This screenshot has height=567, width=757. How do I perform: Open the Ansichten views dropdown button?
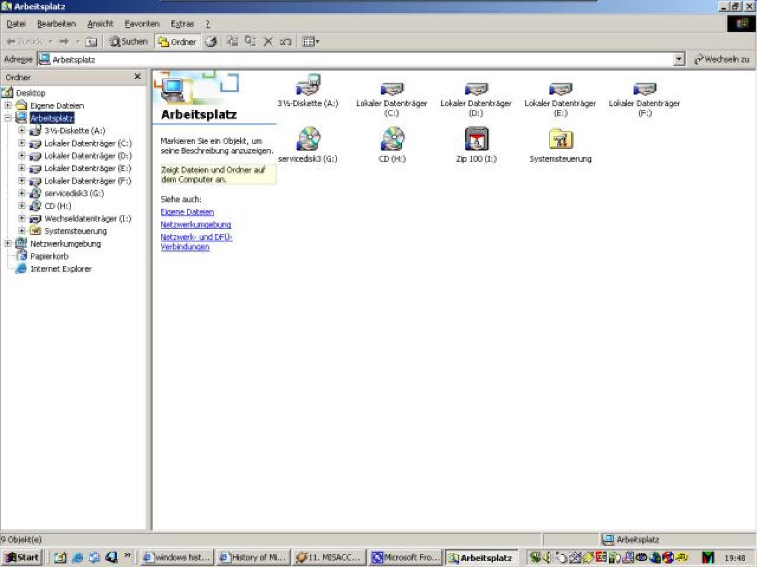pos(310,41)
